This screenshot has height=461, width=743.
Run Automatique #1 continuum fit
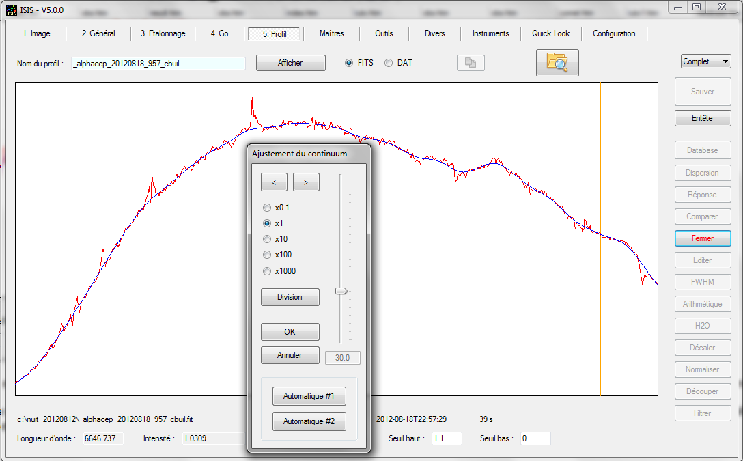(309, 396)
